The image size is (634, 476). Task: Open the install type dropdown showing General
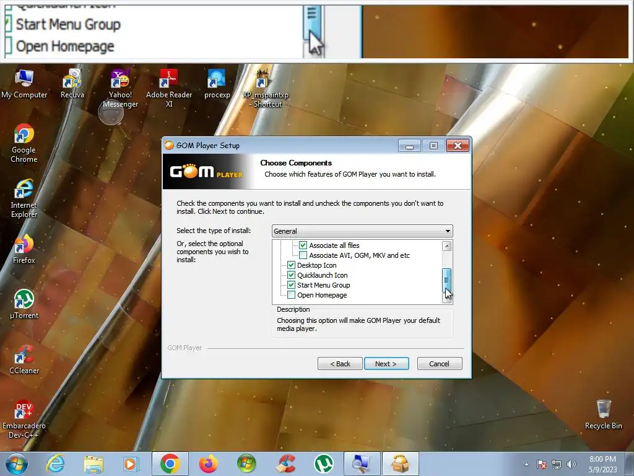362,231
